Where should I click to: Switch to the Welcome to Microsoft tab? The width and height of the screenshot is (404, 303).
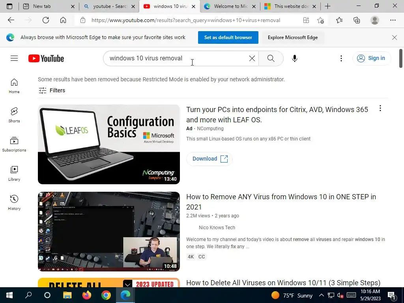230,6
